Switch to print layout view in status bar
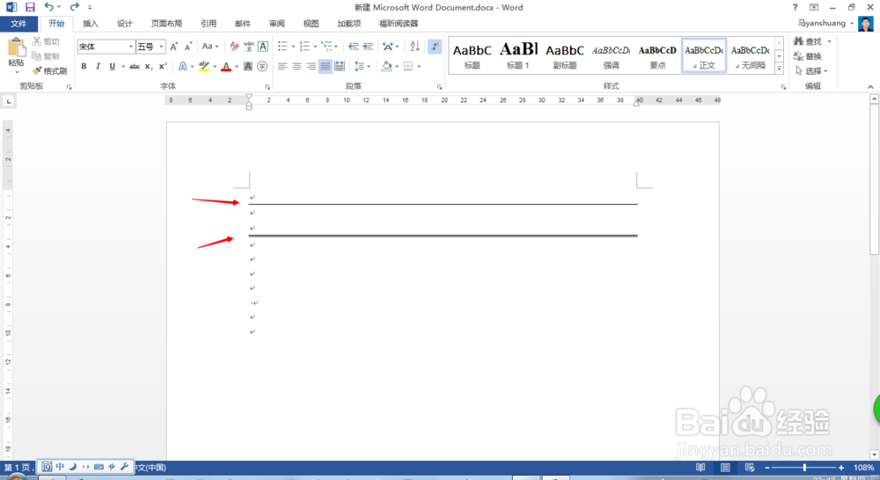Image resolution: width=880 pixels, height=480 pixels. tap(725, 467)
